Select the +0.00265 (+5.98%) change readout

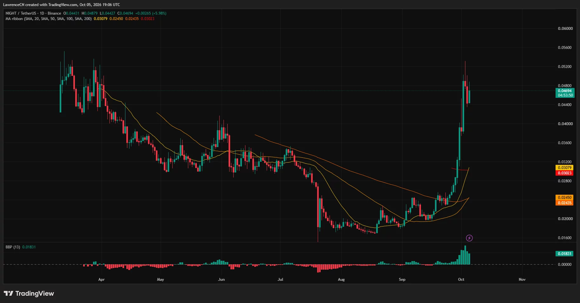151,13
